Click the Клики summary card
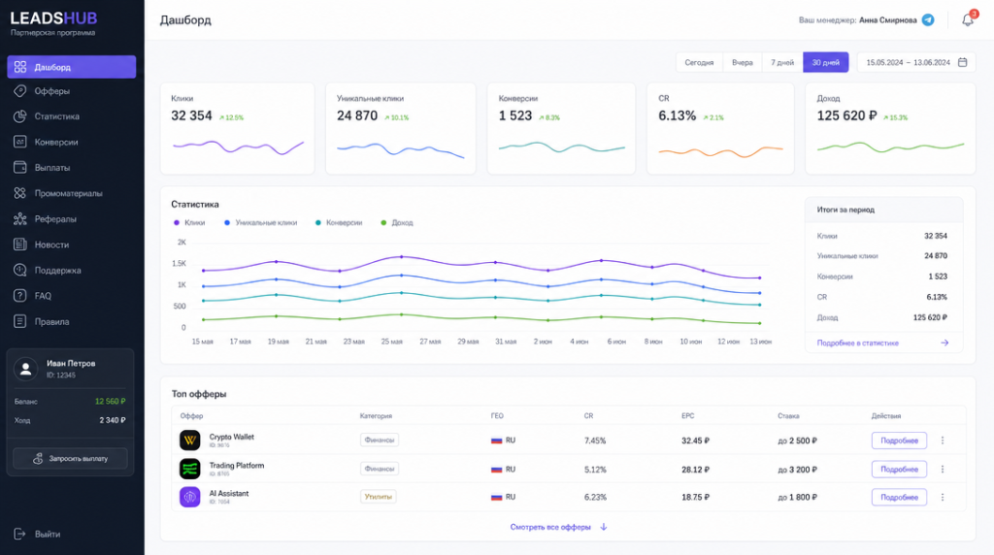This screenshot has width=994, height=555. click(237, 129)
